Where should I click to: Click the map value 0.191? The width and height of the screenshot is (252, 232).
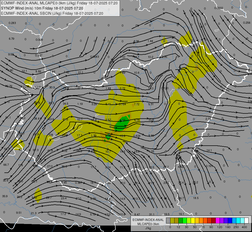tap(209, 166)
